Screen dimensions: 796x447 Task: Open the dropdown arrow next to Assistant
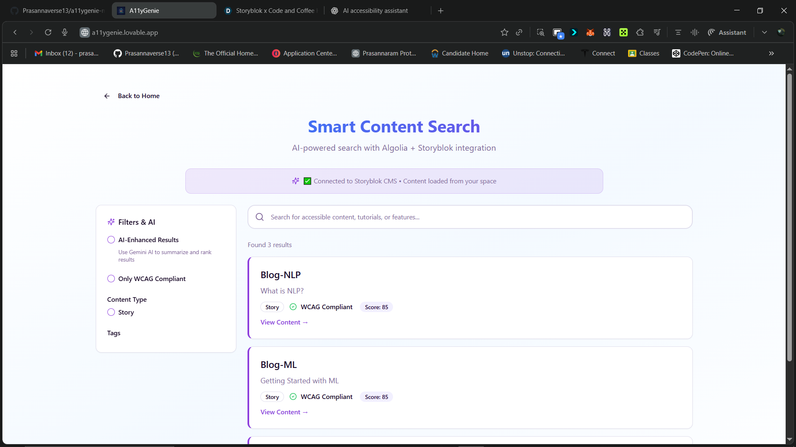pos(764,32)
